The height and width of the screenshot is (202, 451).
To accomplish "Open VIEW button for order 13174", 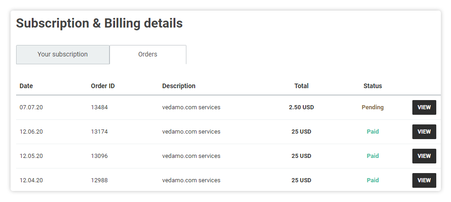I will tap(424, 132).
